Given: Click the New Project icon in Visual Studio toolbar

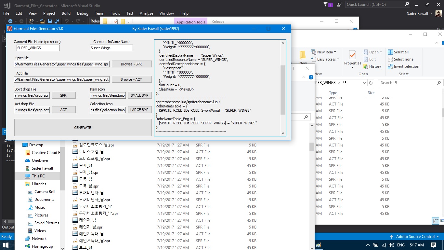Looking at the screenshot, I should coord(31,21).
